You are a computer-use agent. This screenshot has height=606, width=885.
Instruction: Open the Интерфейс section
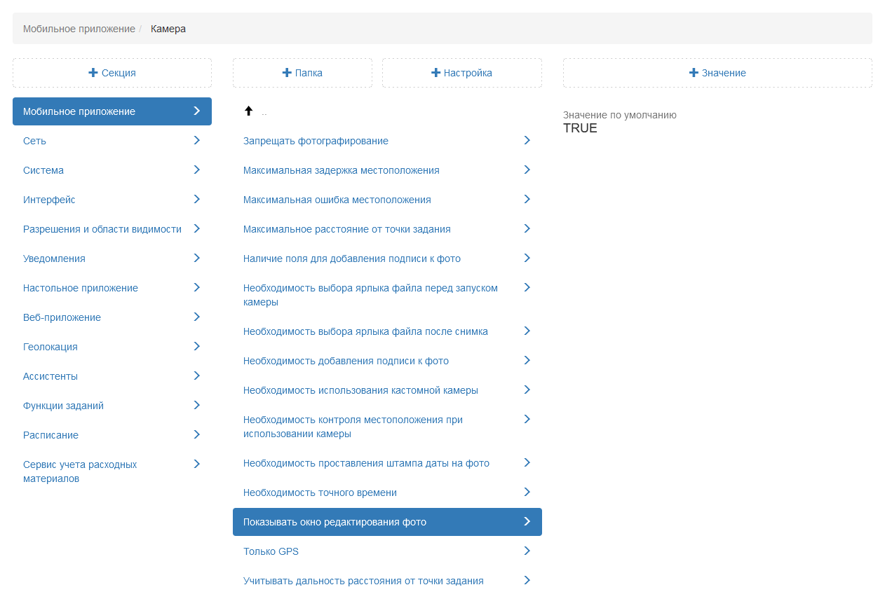coord(112,200)
